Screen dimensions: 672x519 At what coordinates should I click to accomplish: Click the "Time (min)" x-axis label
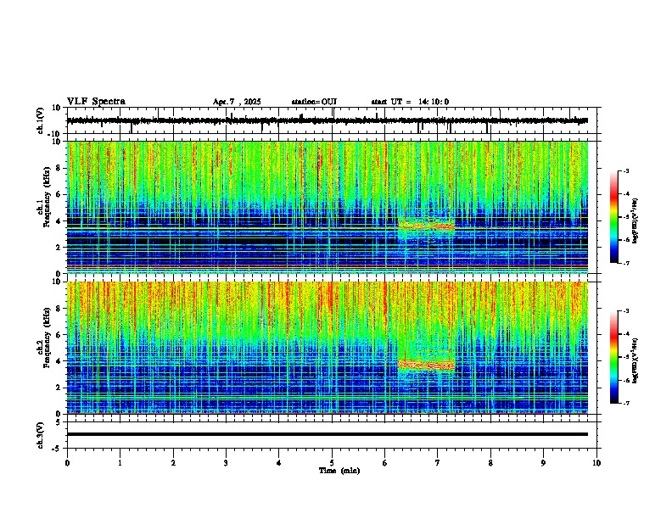(339, 471)
